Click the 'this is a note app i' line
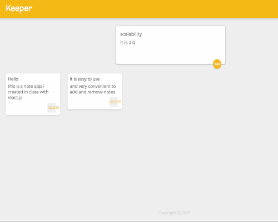The height and width of the screenshot is (222, 278). click(26, 86)
